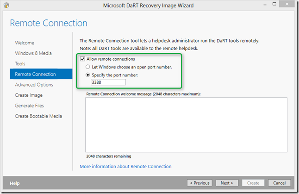The image size is (299, 194).
Task: Open the Generate Files step
Action: [29, 106]
